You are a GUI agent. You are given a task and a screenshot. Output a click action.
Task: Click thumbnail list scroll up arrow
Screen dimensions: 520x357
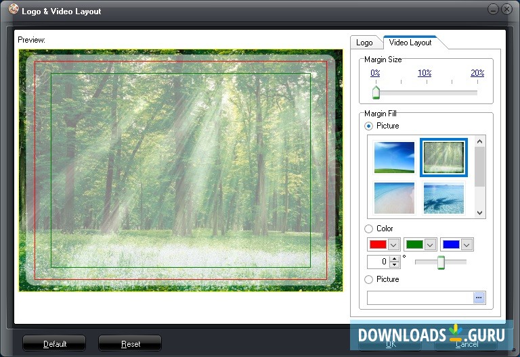pyautogui.click(x=479, y=141)
